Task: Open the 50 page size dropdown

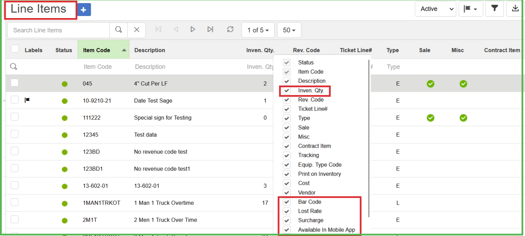Action: pyautogui.click(x=289, y=30)
